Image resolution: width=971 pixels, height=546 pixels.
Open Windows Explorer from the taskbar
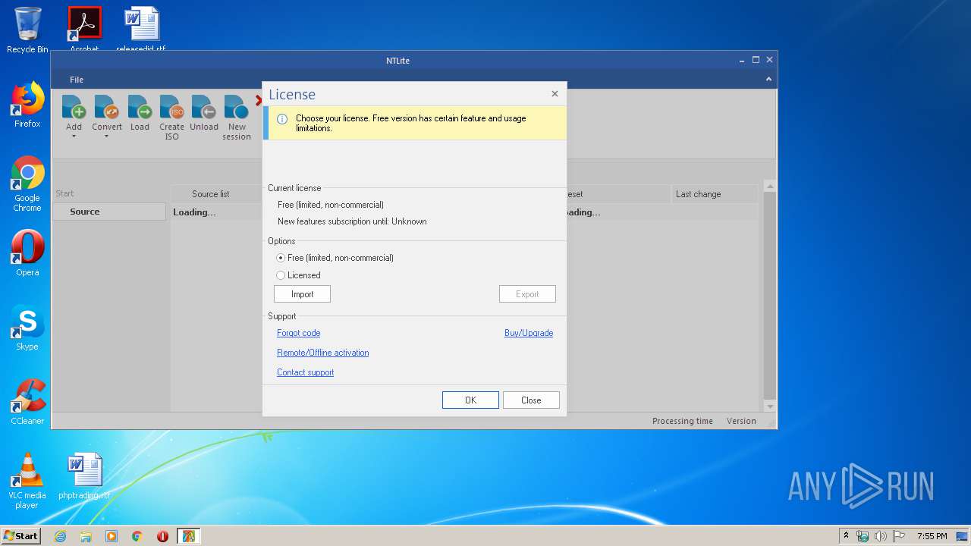pyautogui.click(x=86, y=536)
